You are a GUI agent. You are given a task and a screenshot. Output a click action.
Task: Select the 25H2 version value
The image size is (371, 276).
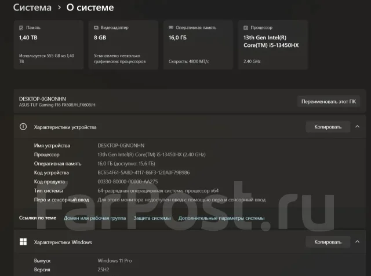click(103, 270)
